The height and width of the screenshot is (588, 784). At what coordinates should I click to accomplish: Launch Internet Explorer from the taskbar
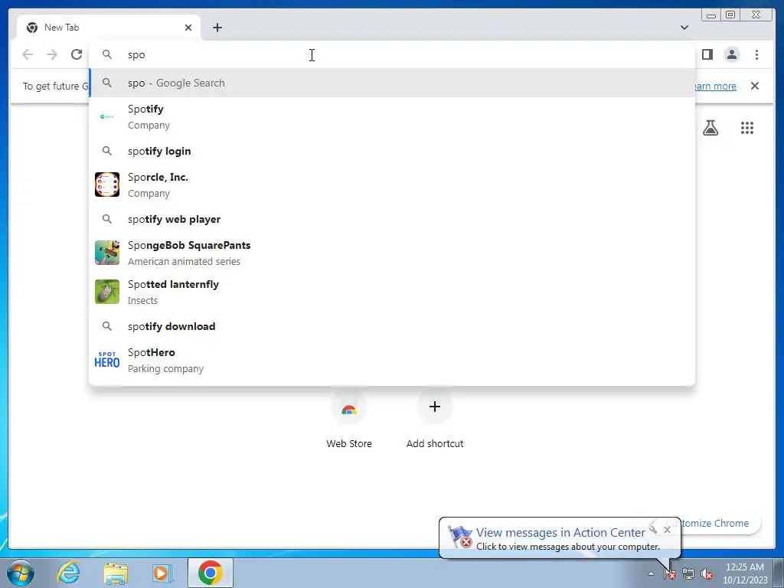(x=68, y=573)
